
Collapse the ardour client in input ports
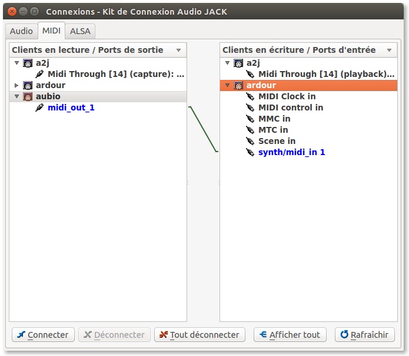pyautogui.click(x=228, y=85)
